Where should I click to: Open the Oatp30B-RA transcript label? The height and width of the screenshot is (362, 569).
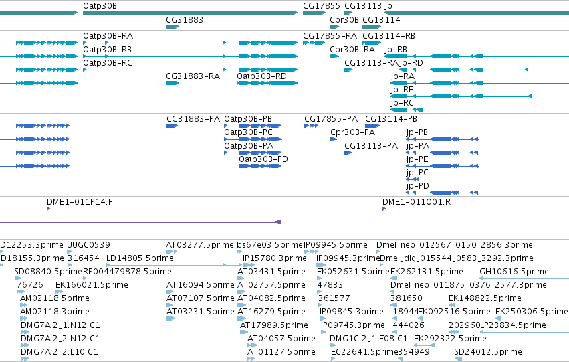(108, 36)
